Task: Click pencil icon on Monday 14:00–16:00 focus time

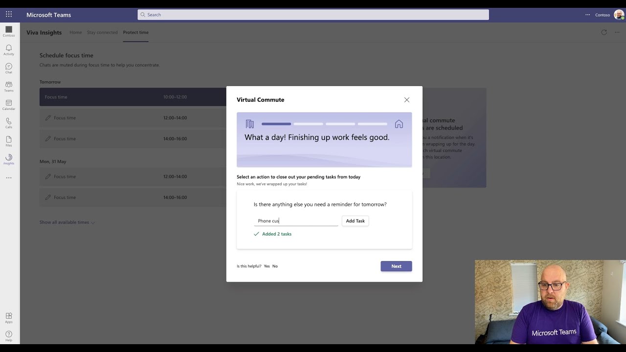Action: [x=48, y=198]
